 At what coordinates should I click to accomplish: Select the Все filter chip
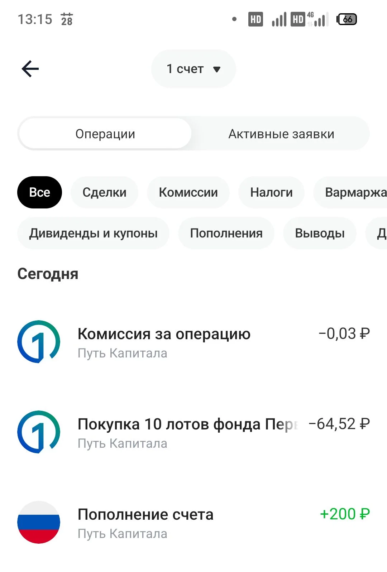pos(39,192)
